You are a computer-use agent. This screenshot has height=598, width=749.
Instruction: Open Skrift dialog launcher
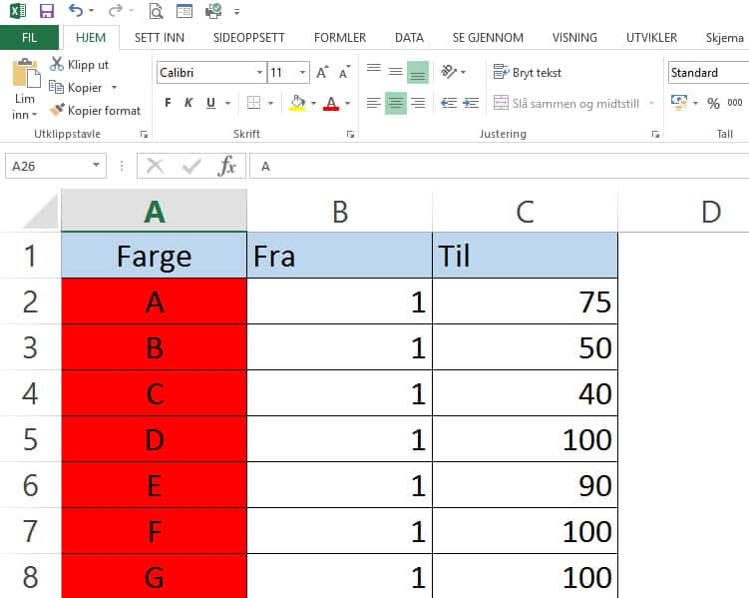[351, 135]
